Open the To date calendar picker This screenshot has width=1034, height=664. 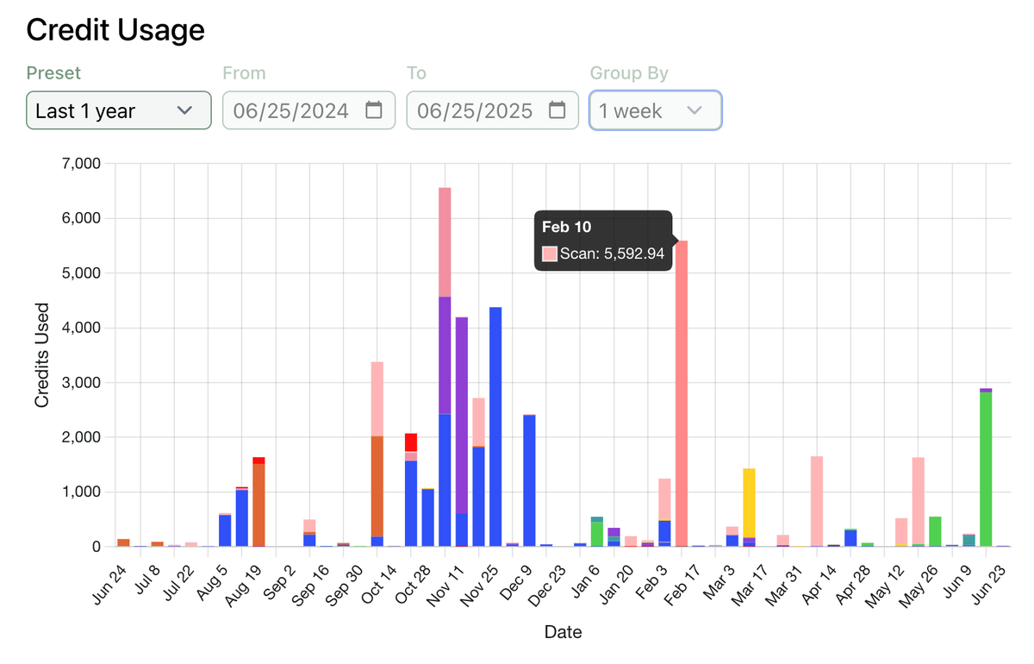coord(558,110)
